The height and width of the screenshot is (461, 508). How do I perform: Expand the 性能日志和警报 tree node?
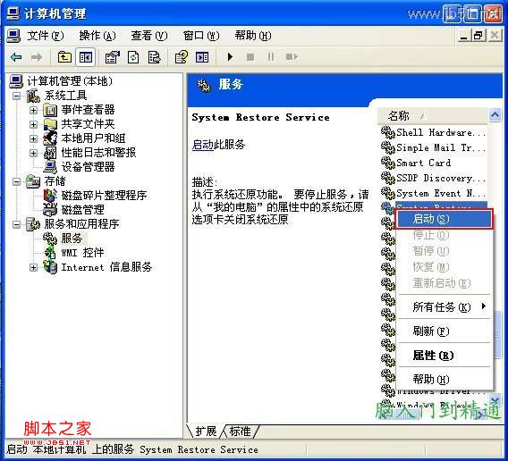click(33, 153)
